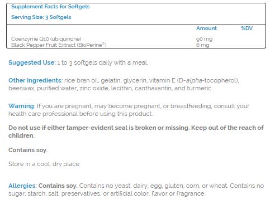Click the beeswax, purified water ingredients line
The height and width of the screenshot is (204, 275).
click(x=111, y=88)
